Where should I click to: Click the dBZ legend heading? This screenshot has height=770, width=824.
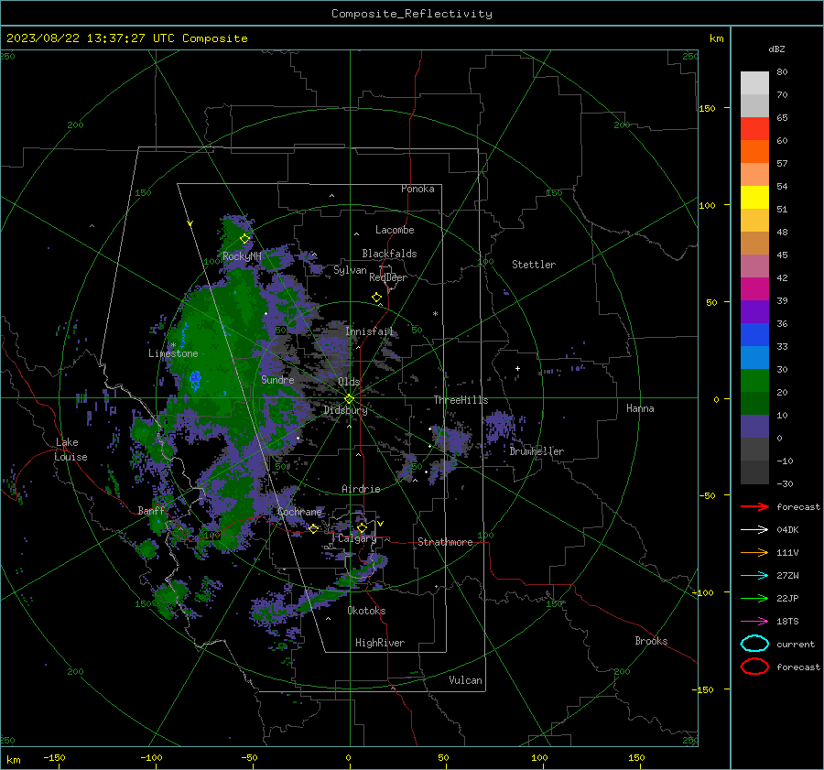776,49
